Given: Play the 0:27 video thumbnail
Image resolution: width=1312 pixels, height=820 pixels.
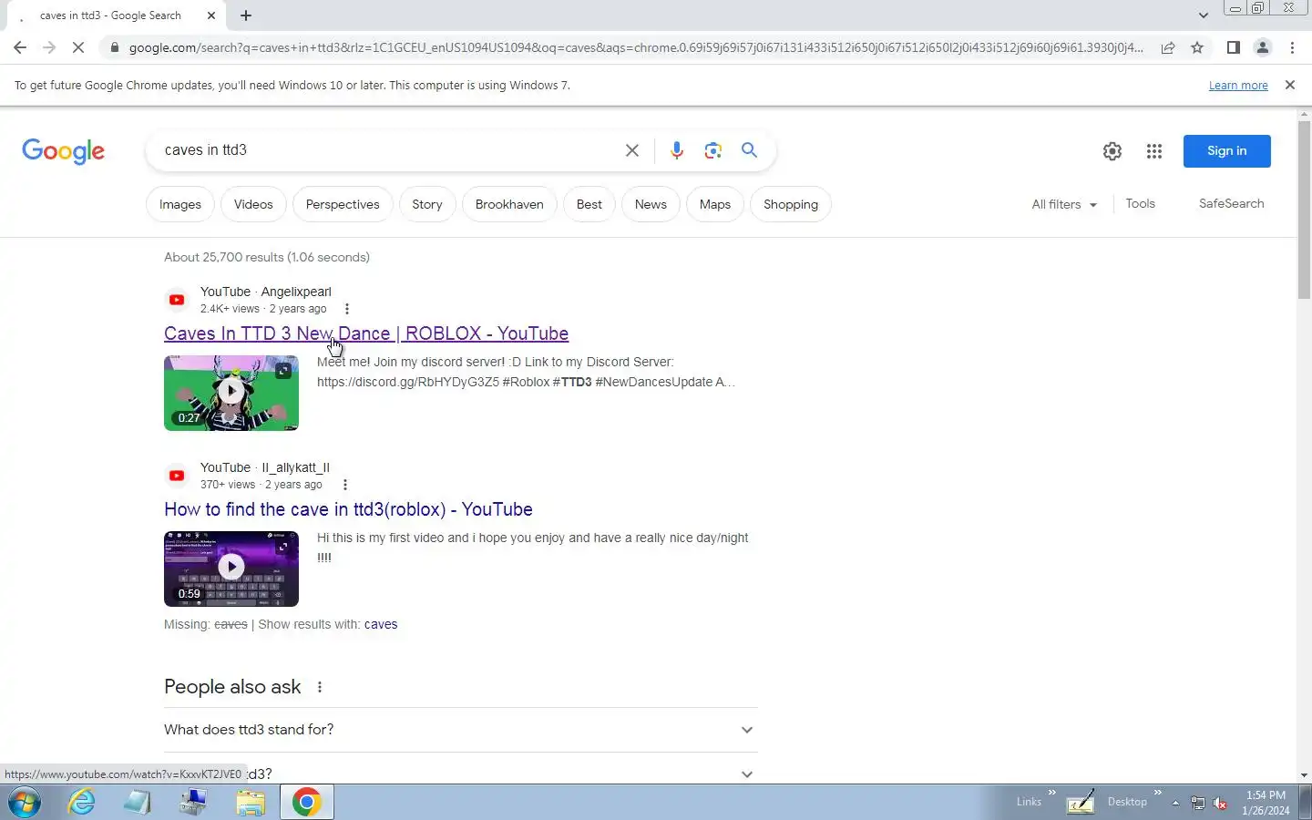Looking at the screenshot, I should (x=231, y=393).
